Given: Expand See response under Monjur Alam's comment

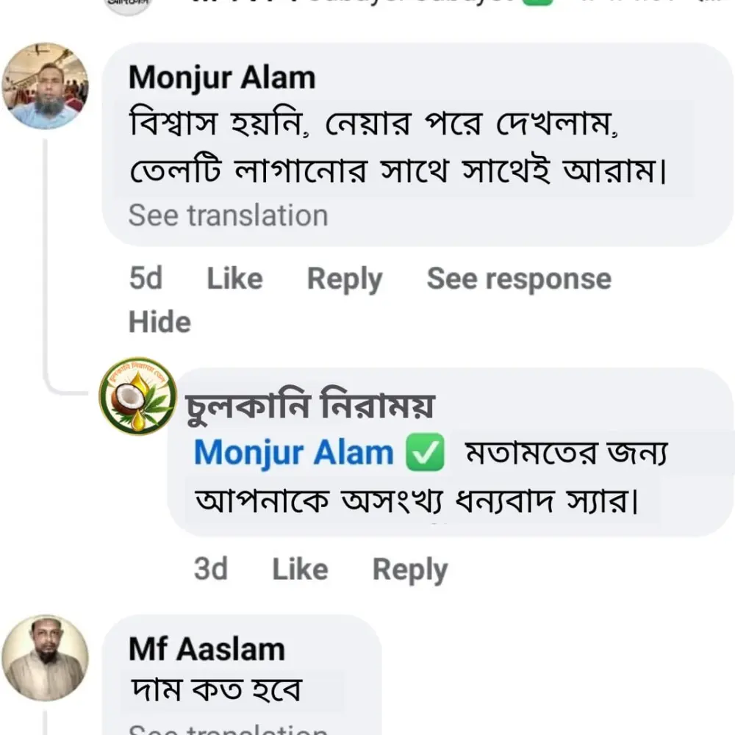Looking at the screenshot, I should click(x=519, y=279).
